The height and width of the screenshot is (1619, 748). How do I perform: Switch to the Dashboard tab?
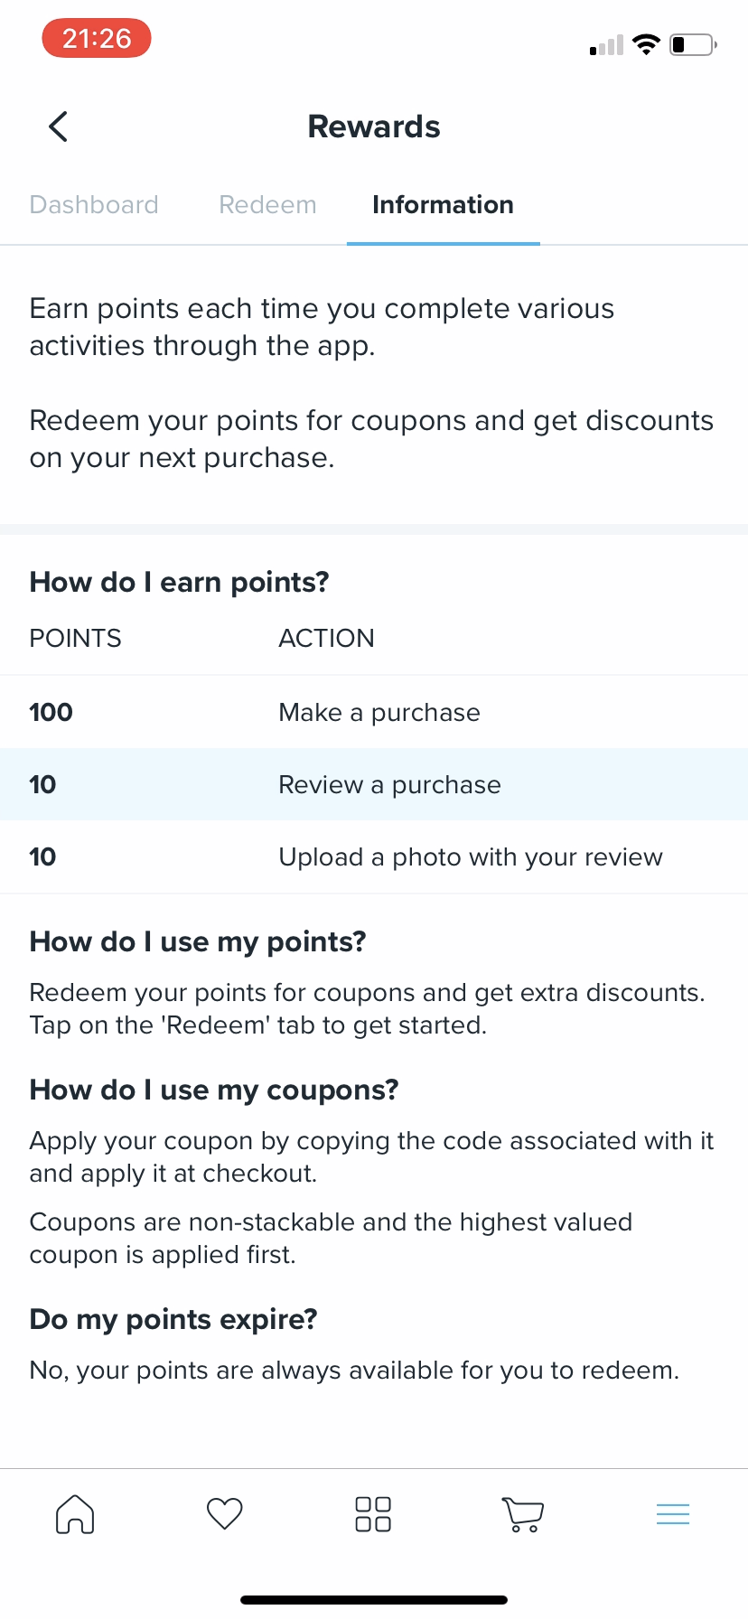point(94,205)
